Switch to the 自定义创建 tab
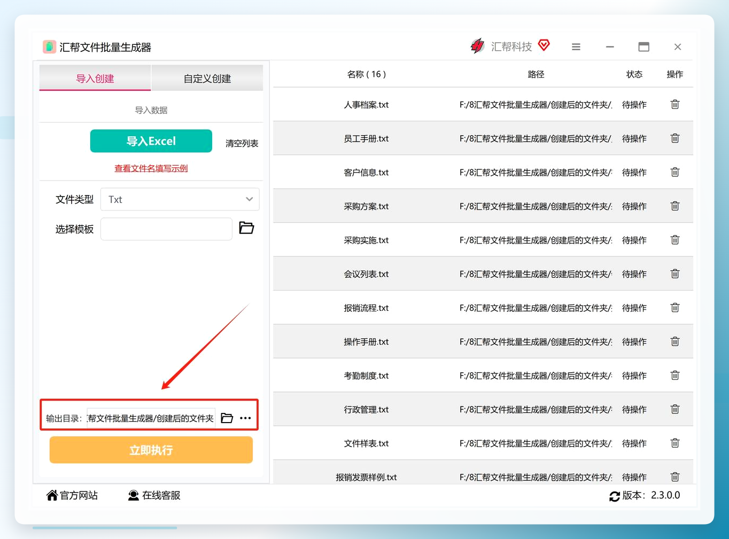729x539 pixels. coord(207,79)
